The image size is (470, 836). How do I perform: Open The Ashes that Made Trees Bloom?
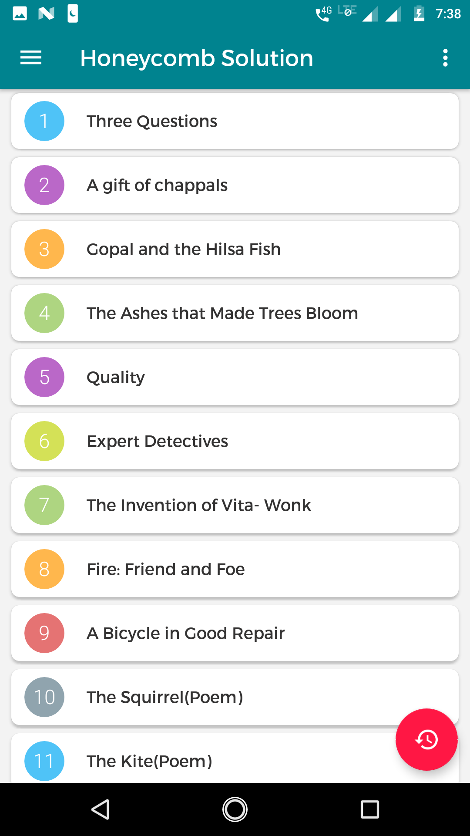235,313
